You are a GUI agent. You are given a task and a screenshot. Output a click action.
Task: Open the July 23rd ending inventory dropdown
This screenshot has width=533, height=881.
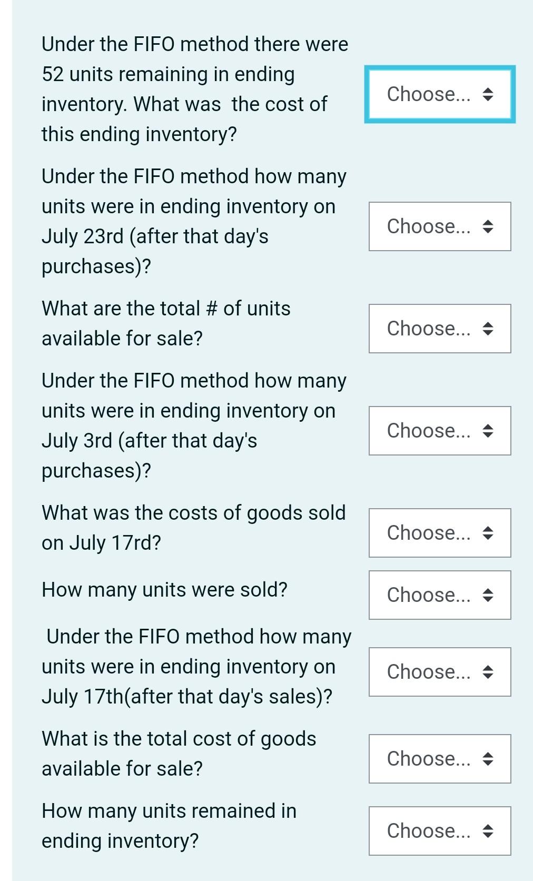(439, 226)
